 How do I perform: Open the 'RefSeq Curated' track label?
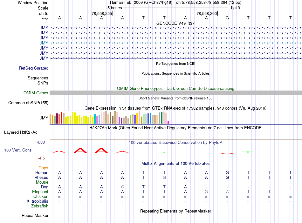coord(34,68)
